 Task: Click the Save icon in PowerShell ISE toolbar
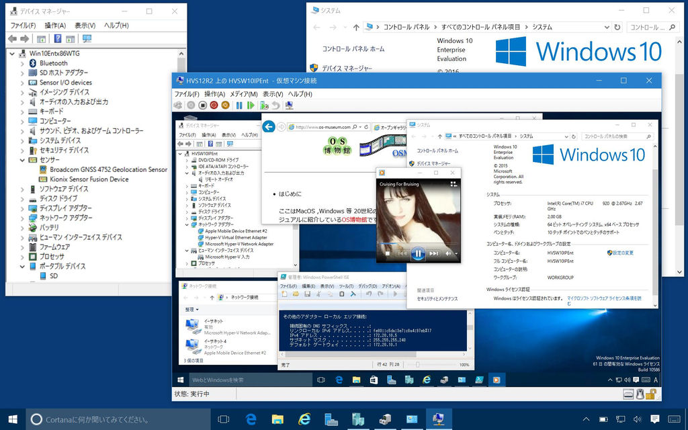point(307,294)
